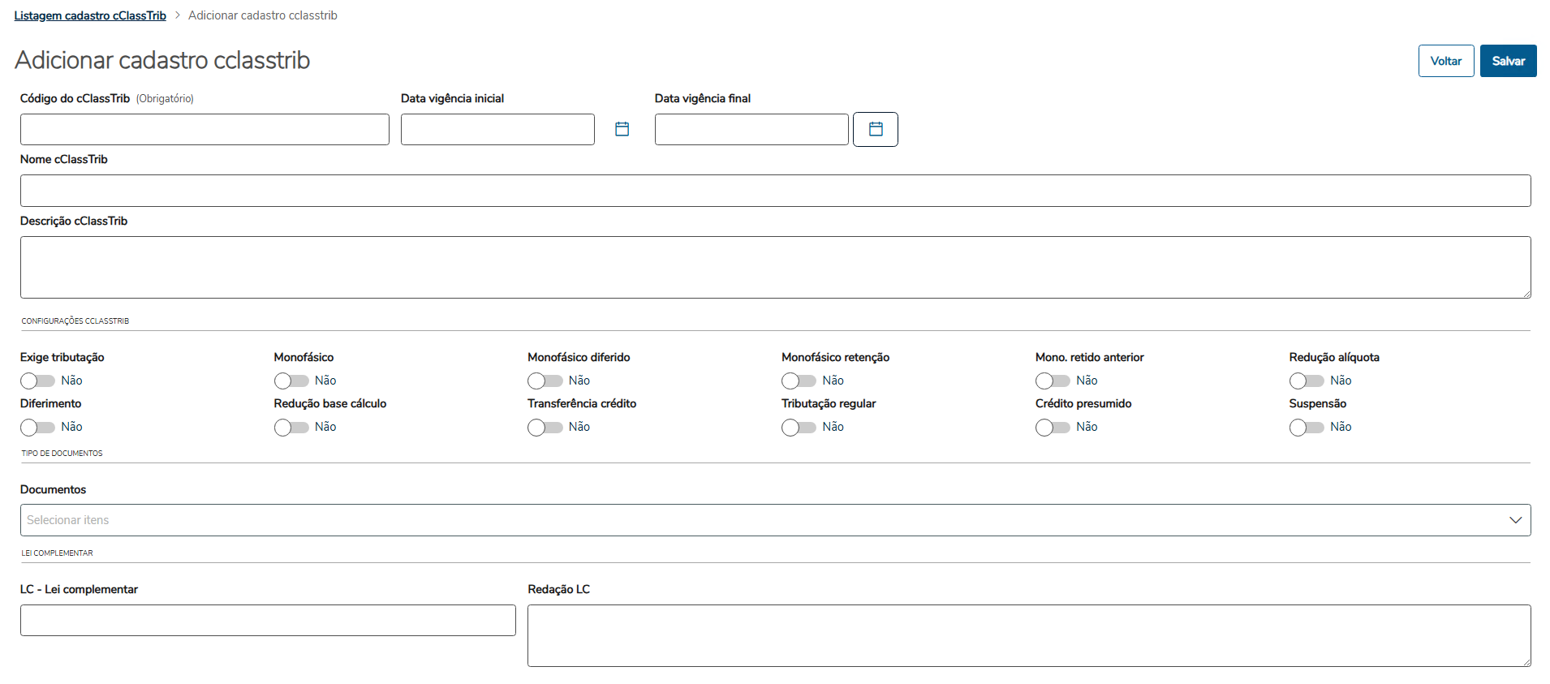
Task: Toggle Redução base cálculo switch
Action: point(291,427)
